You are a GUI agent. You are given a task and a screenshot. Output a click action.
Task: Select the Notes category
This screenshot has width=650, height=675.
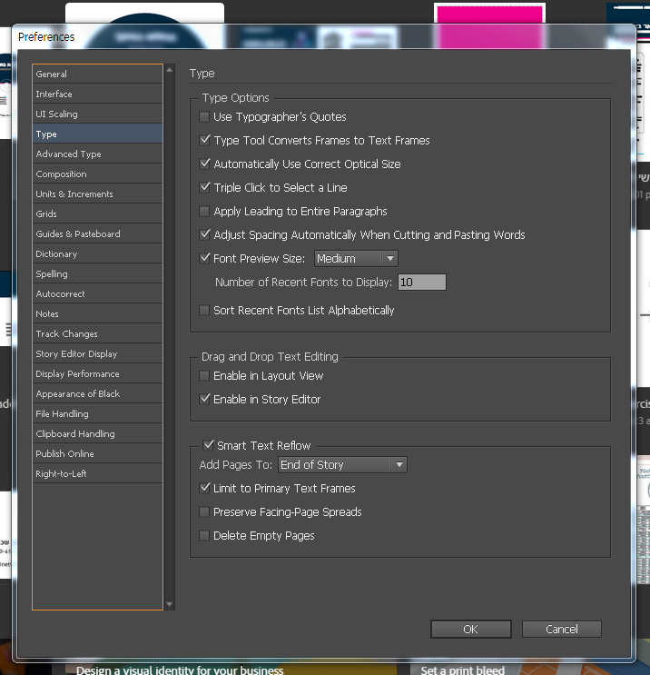98,313
